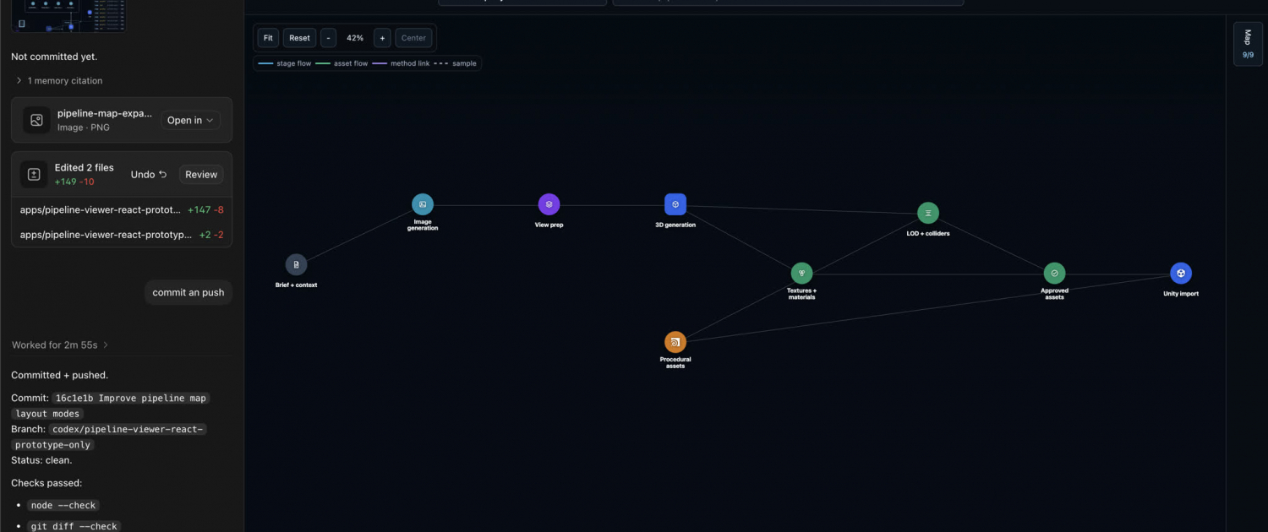The image size is (1268, 532).
Task: Undo the file edits
Action: coord(149,175)
